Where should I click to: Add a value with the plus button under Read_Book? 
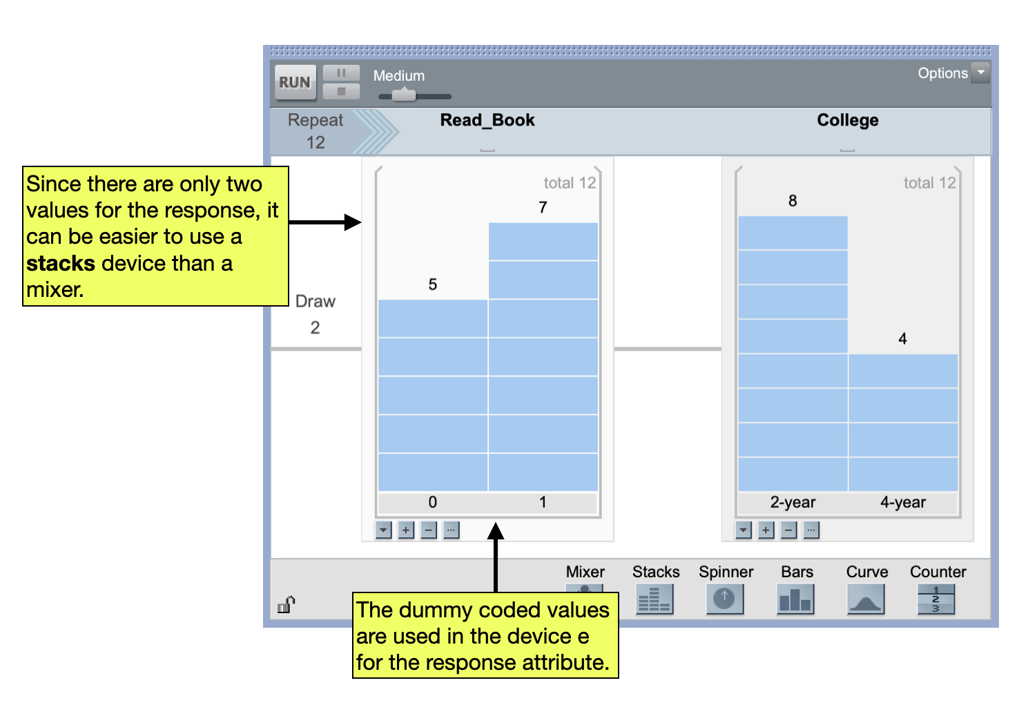(405, 530)
